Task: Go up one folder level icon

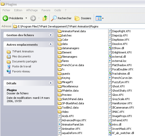Action: [x=45, y=18]
